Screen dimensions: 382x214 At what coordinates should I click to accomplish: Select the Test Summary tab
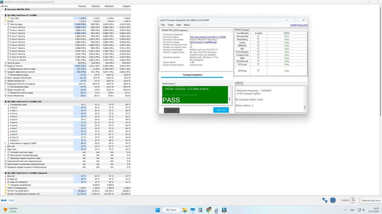pos(168,83)
